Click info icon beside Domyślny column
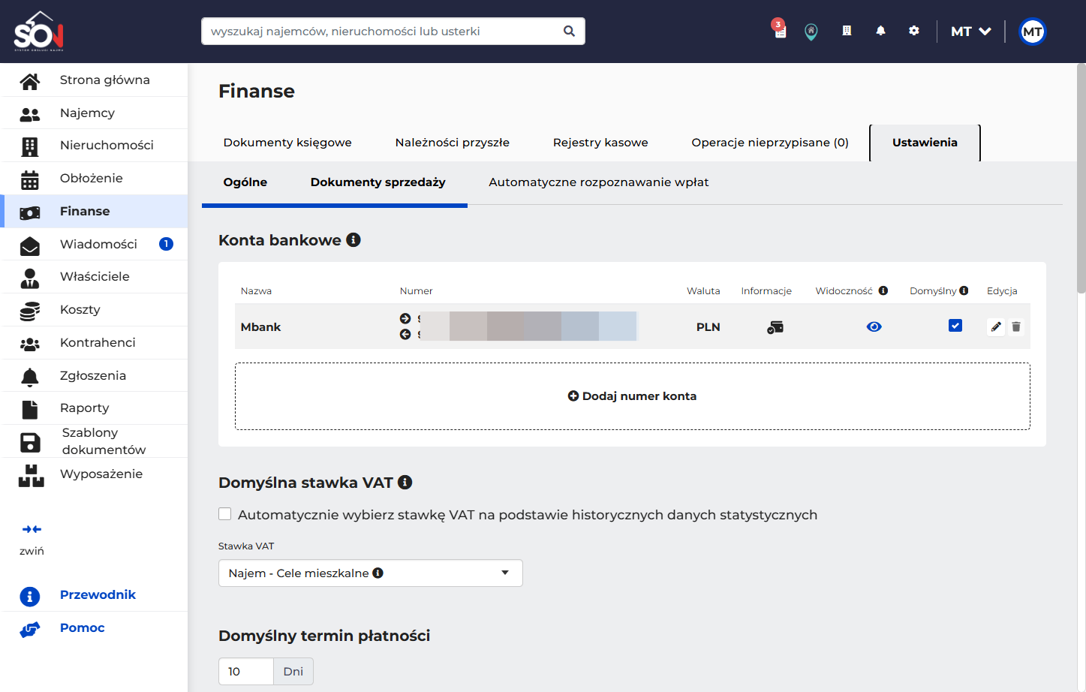Viewport: 1086px width, 692px height. click(964, 290)
